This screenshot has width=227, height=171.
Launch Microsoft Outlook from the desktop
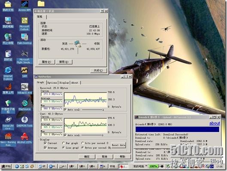point(24,24)
